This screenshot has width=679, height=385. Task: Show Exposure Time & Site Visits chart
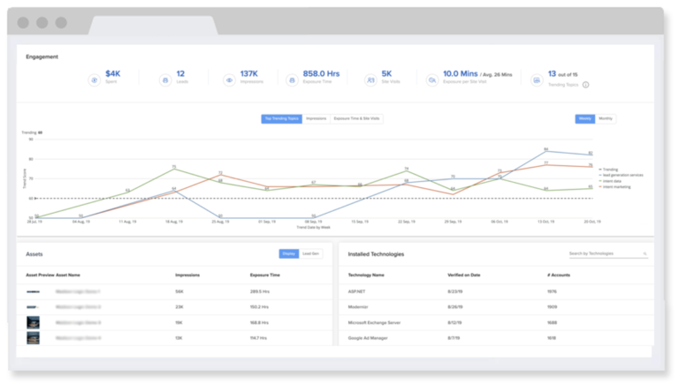(x=356, y=118)
